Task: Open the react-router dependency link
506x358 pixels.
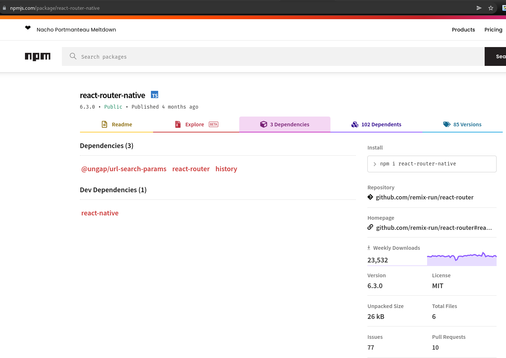Action: [x=191, y=169]
